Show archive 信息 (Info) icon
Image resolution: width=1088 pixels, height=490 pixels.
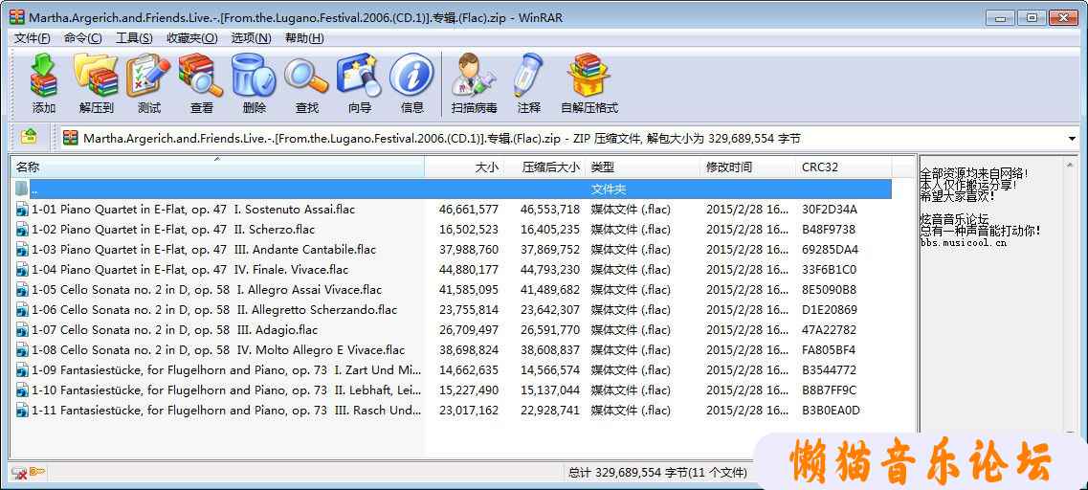[x=411, y=76]
